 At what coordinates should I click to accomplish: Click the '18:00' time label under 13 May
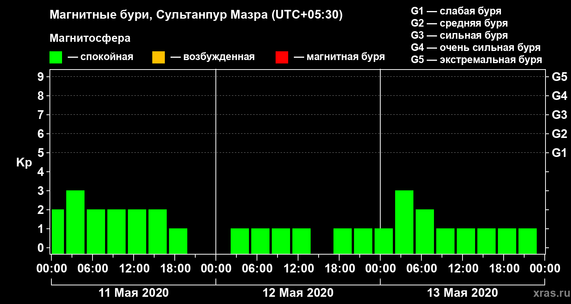(x=504, y=269)
